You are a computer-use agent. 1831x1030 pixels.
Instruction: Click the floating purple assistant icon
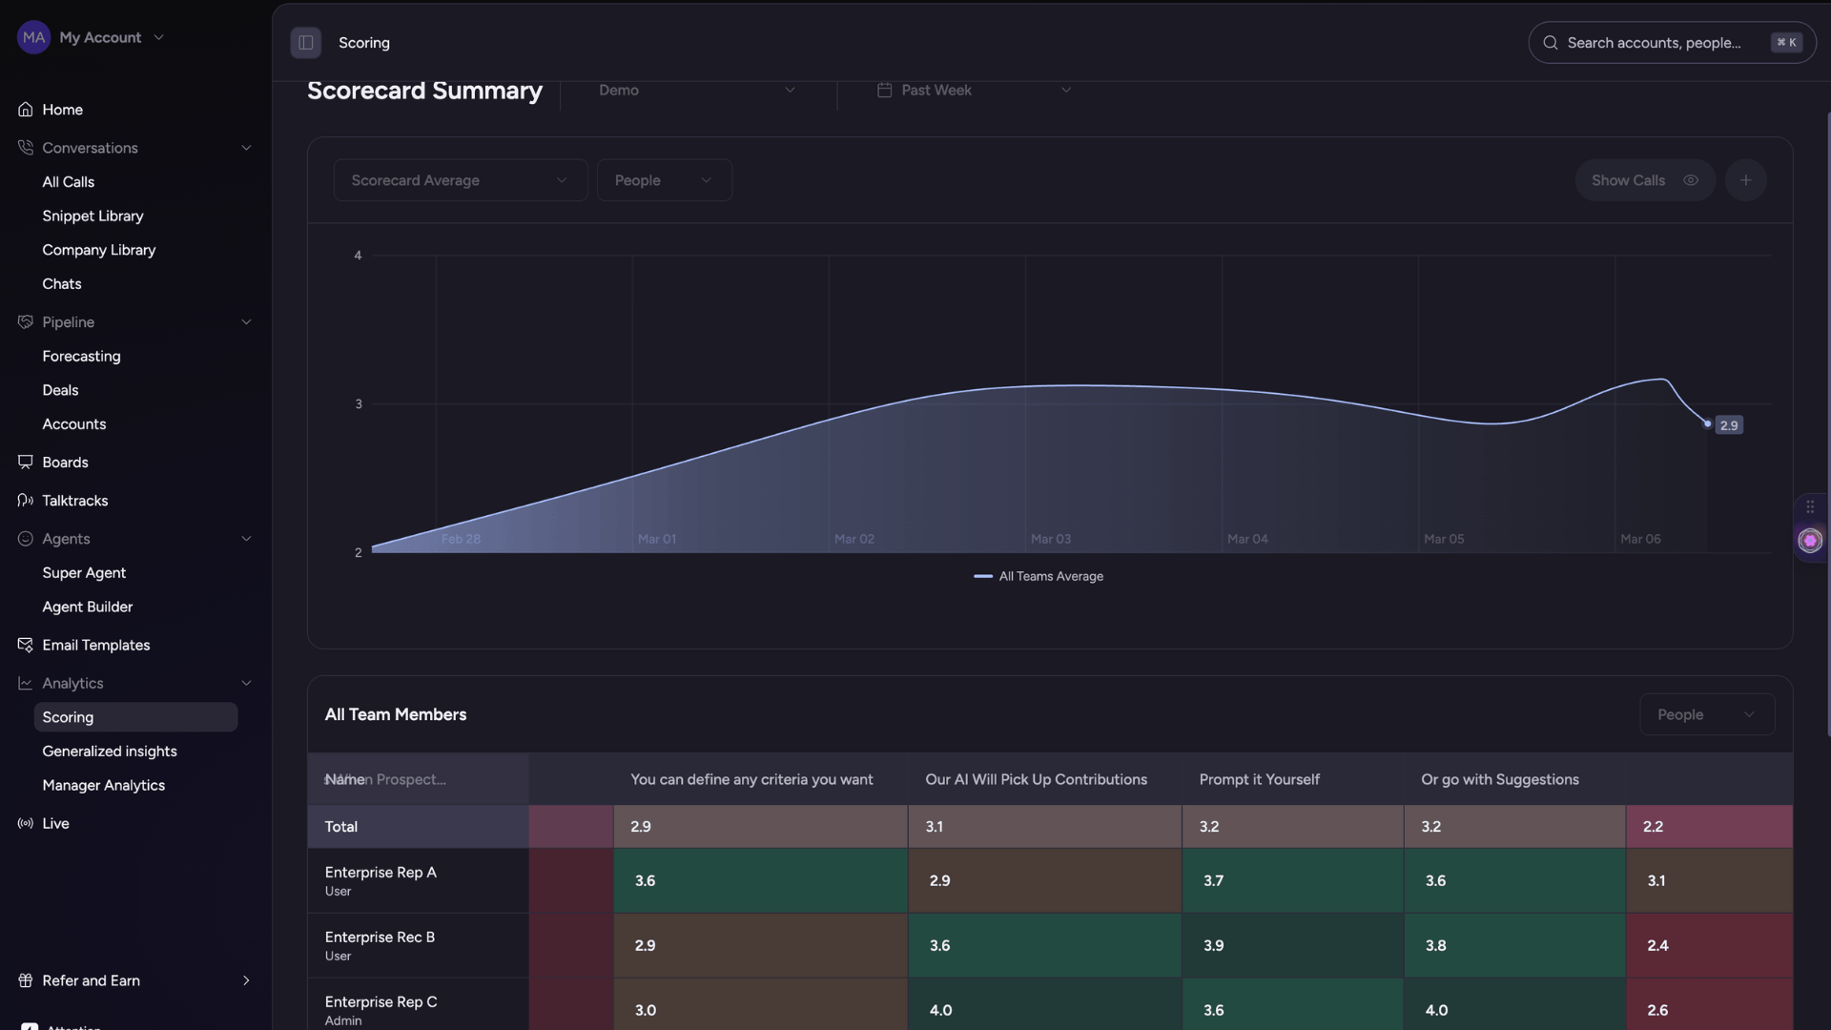coord(1809,541)
